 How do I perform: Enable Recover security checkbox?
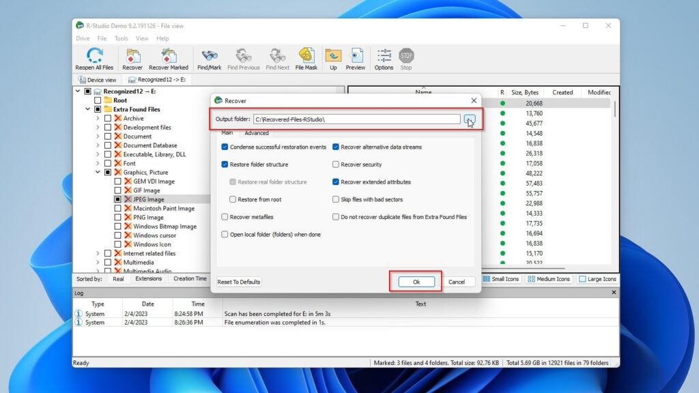tap(336, 164)
